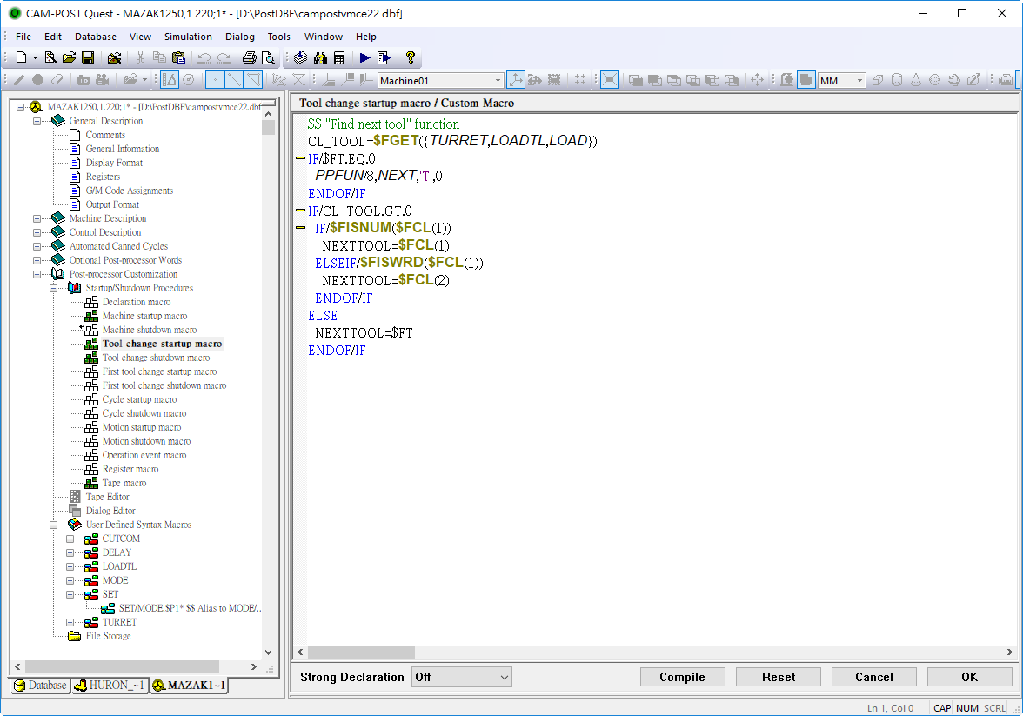Viewport: 1023px width, 716px height.
Task: Open the Simulation menu
Action: tap(188, 37)
